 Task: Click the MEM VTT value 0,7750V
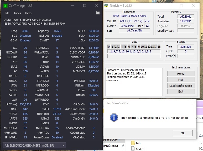[93, 71]
